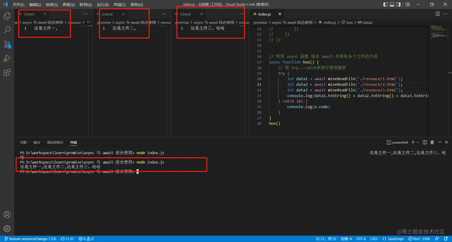Open the 选择(S) menu
This screenshot has width=452, height=242.
(52, 4)
